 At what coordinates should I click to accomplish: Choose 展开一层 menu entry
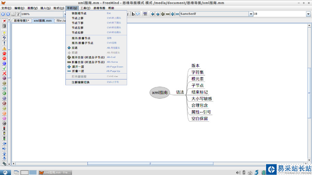(96, 67)
